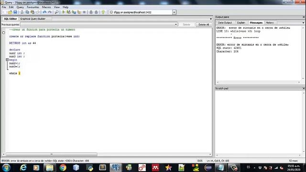The height and width of the screenshot is (172, 306).
Task: Open the Favourites menu
Action: tap(33, 7)
